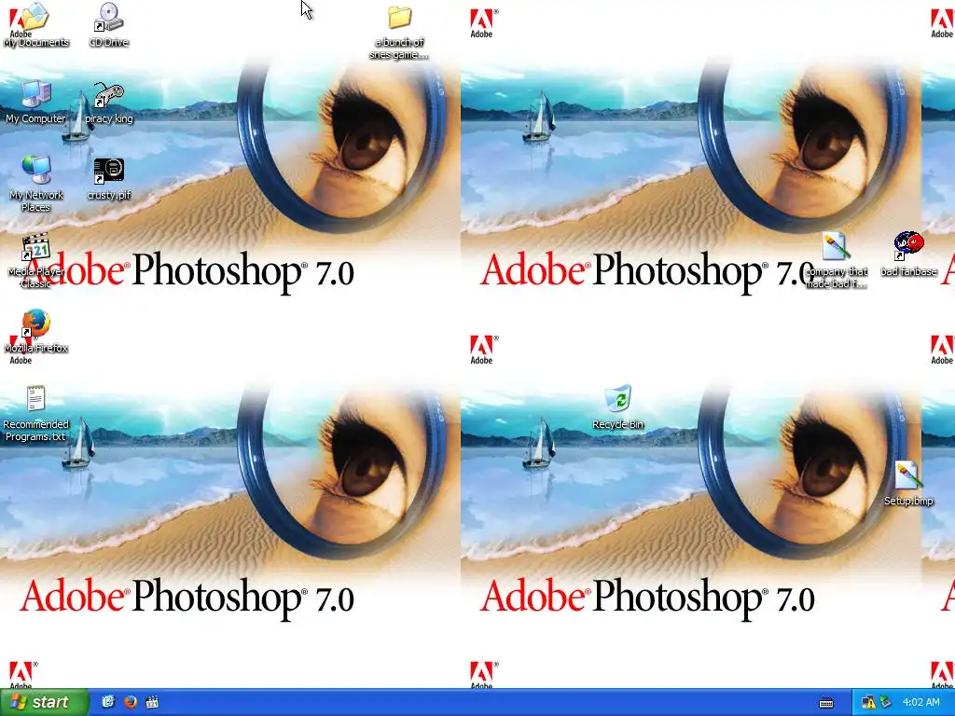Select the crusty.pif shortcut icon

(x=109, y=179)
